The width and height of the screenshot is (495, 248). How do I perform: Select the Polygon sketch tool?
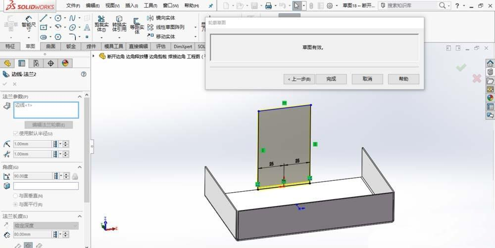click(58, 37)
